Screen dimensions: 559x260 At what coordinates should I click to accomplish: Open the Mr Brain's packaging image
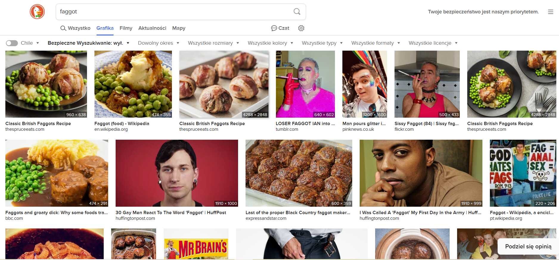[196, 244]
